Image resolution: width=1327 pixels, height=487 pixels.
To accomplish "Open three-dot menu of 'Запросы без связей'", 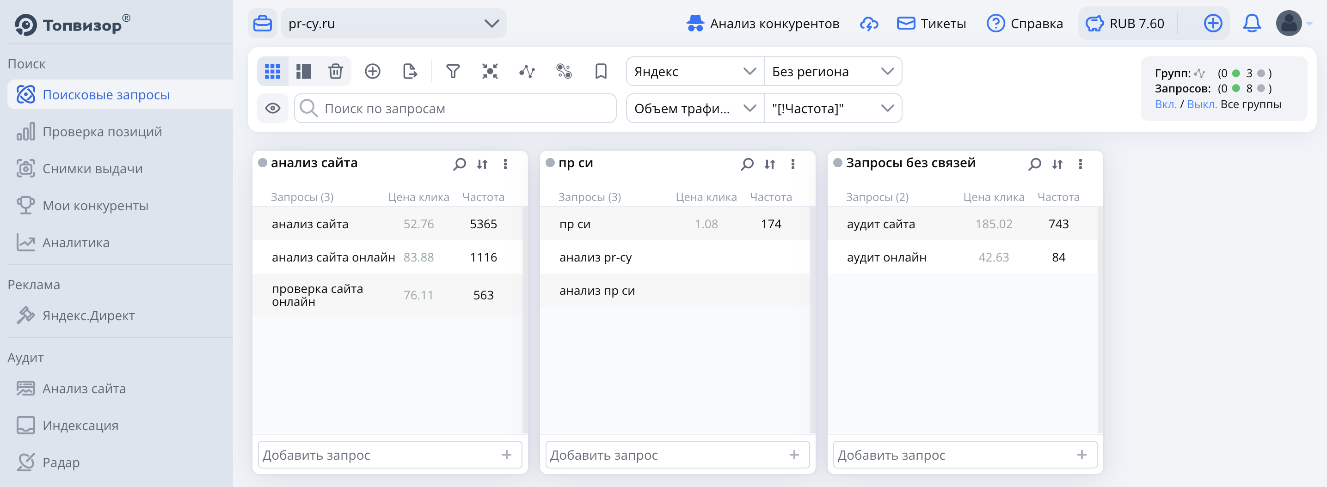I will tap(1080, 164).
